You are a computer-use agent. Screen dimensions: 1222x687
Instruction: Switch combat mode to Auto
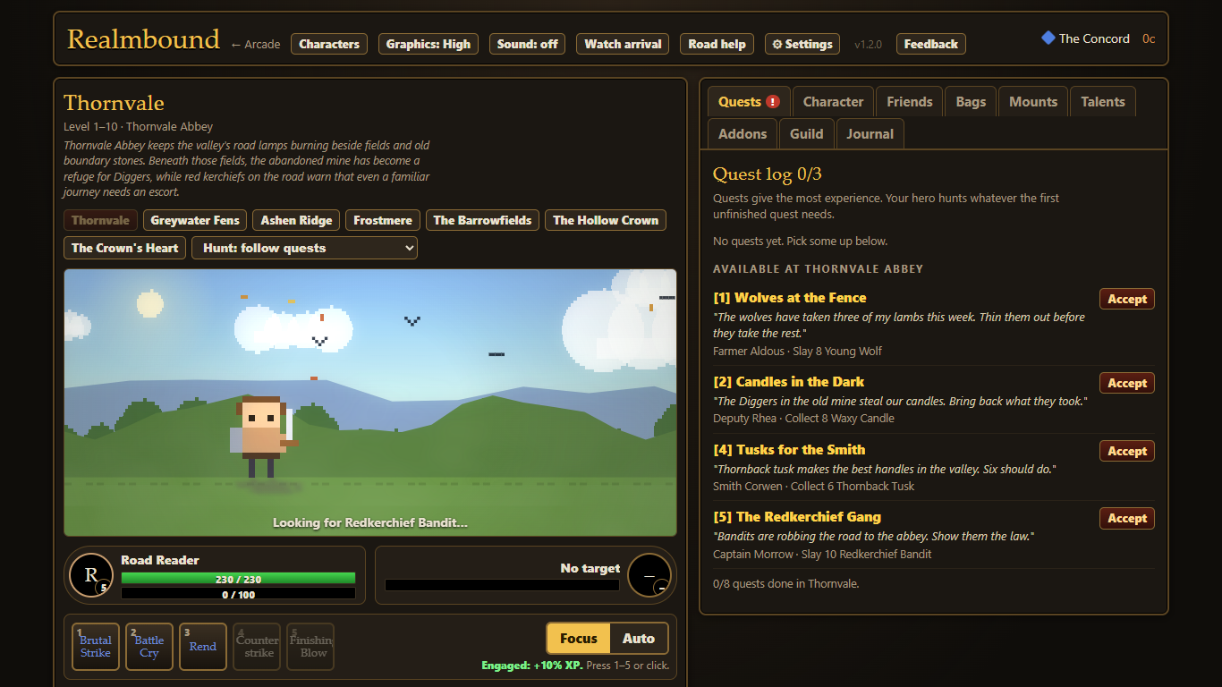click(639, 639)
